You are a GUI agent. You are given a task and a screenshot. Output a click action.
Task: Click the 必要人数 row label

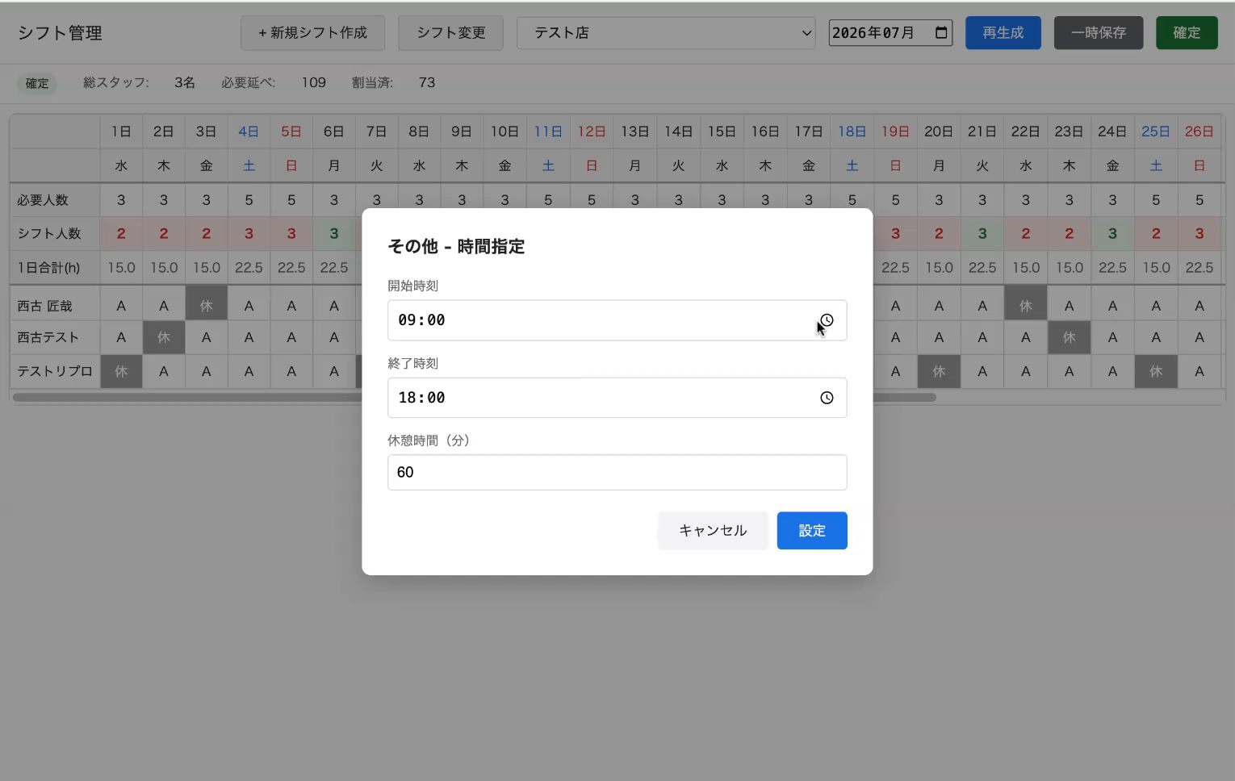(43, 199)
